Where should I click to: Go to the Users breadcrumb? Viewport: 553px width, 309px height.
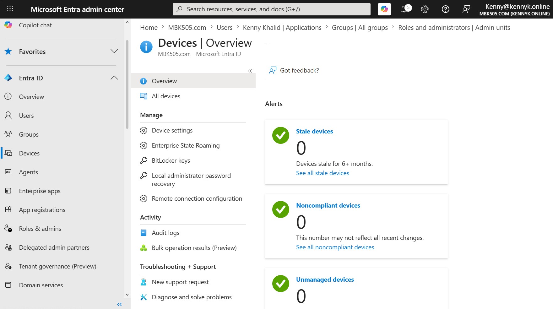click(225, 28)
